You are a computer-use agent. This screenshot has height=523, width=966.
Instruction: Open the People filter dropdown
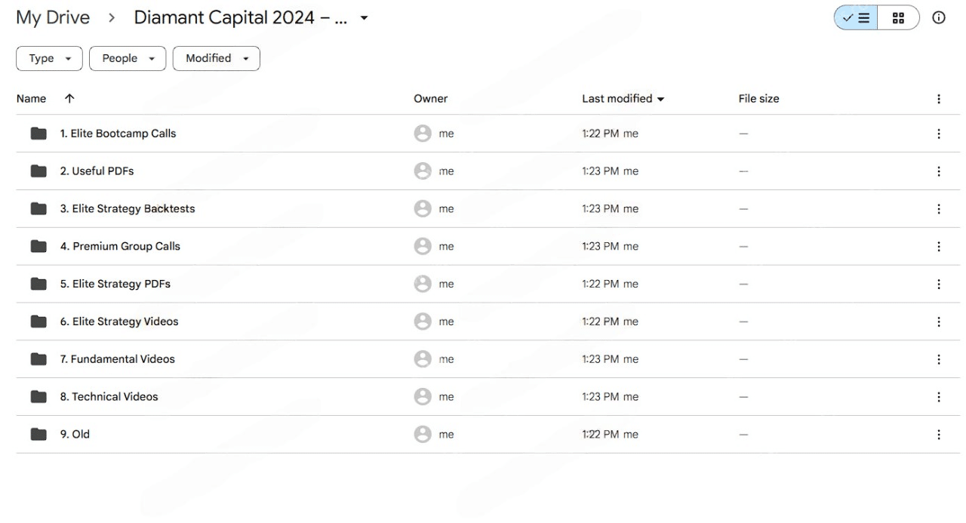coord(128,59)
